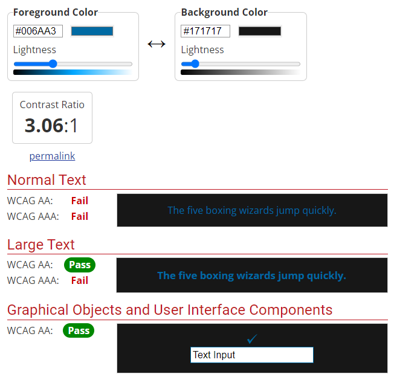394x380 pixels.
Task: Edit the foreground hex value #006AA3
Action: click(38, 31)
